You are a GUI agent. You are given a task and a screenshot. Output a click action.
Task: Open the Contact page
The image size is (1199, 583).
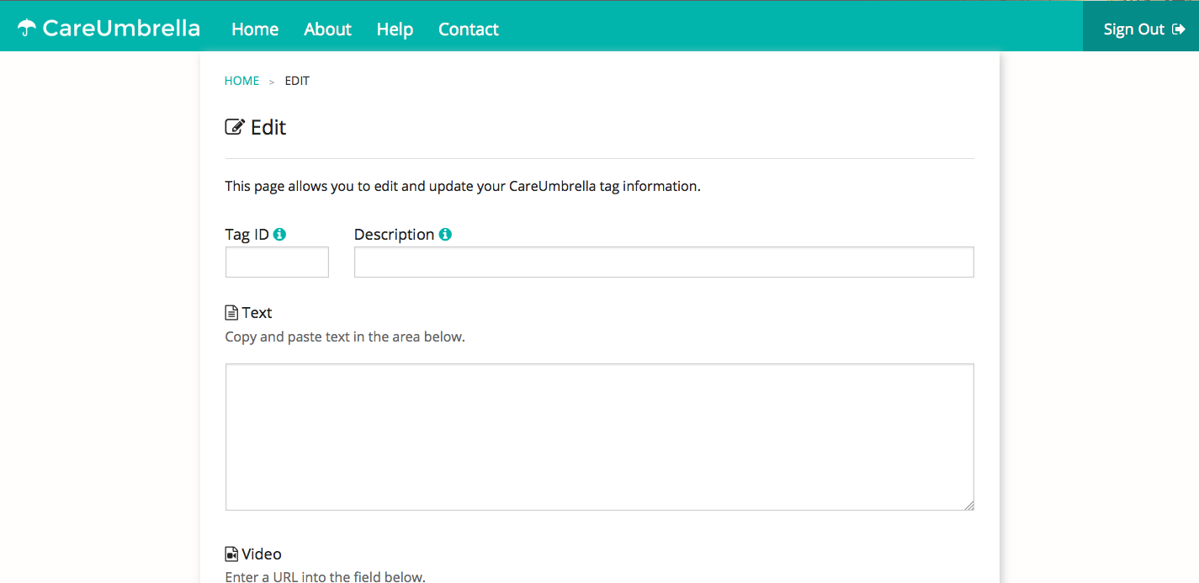[469, 29]
